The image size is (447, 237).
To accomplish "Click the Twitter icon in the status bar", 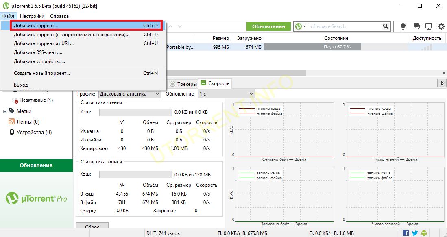I will point(414,233).
